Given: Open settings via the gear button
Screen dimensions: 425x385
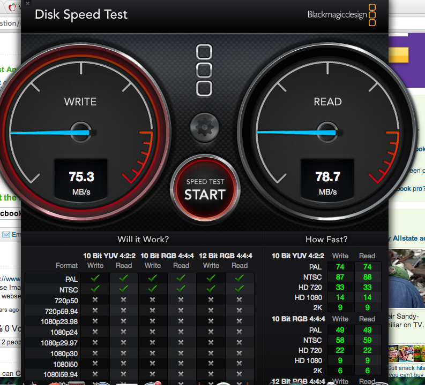Looking at the screenshot, I should point(205,128).
